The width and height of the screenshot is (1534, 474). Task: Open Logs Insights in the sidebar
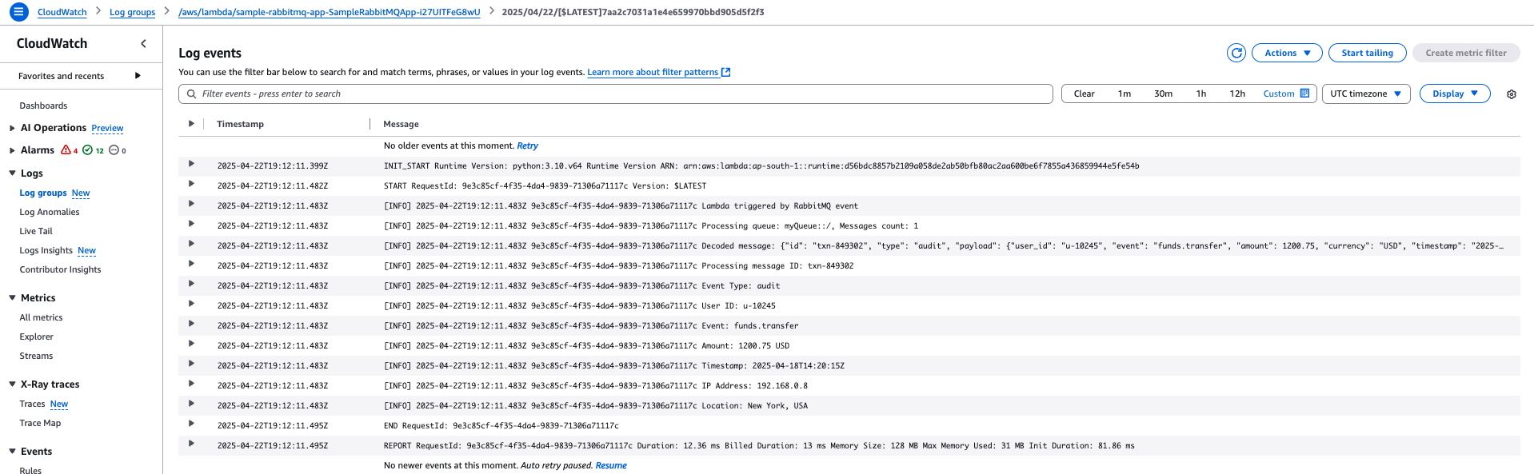pyautogui.click(x=46, y=250)
